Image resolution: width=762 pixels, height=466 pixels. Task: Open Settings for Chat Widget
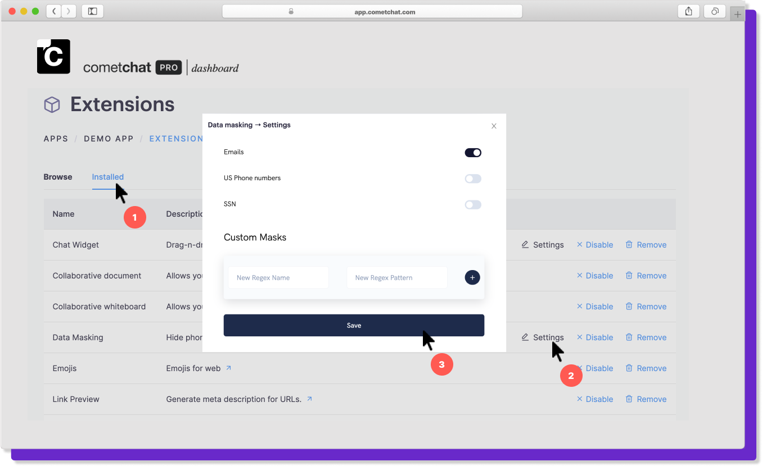point(543,245)
